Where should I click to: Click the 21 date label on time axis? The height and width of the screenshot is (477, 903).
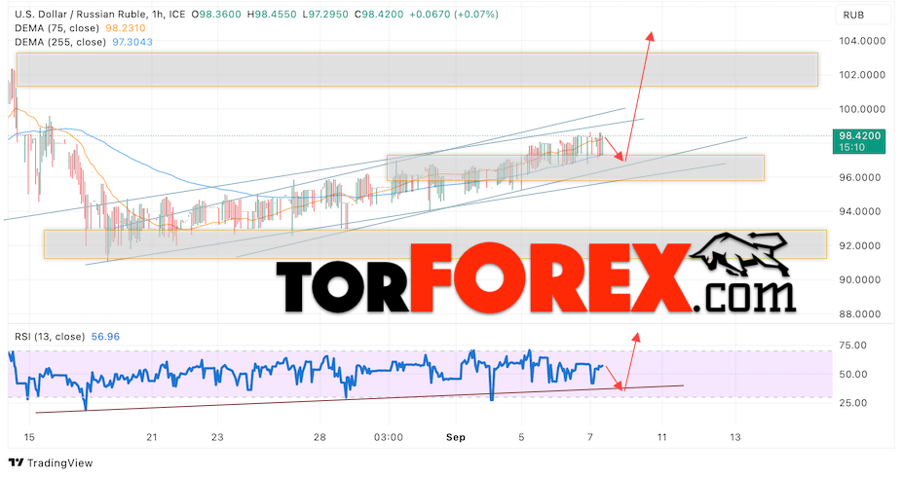151,437
